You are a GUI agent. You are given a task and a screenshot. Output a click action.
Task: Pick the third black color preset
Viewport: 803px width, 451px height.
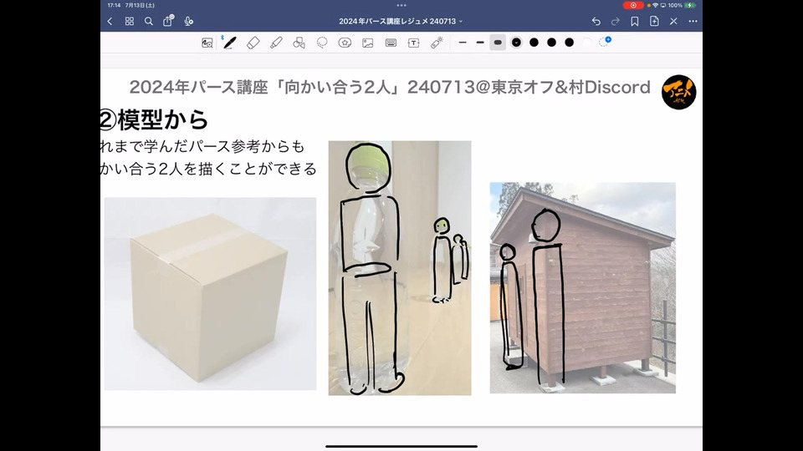pyautogui.click(x=551, y=43)
